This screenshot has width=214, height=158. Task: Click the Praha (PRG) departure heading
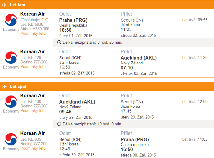(x=73, y=20)
